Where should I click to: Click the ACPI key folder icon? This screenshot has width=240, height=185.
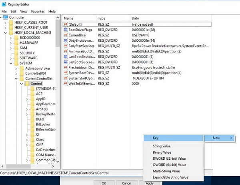[32, 94]
